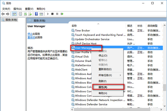Click the vertical scrollbar down arrow
The height and width of the screenshot is (111, 167).
(165, 106)
